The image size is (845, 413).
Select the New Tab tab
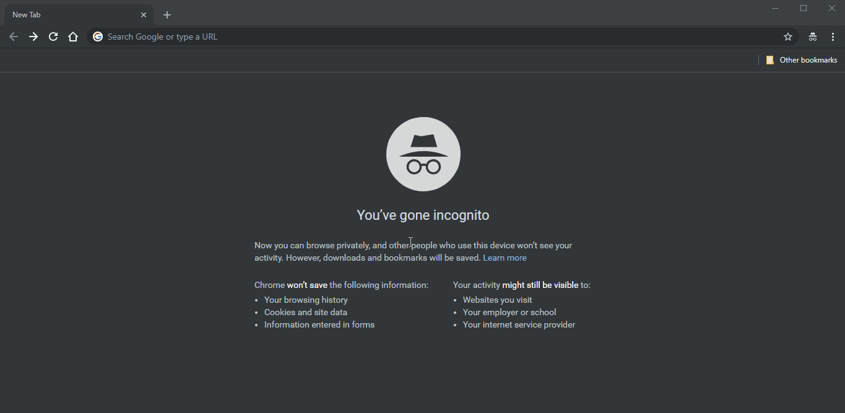68,15
